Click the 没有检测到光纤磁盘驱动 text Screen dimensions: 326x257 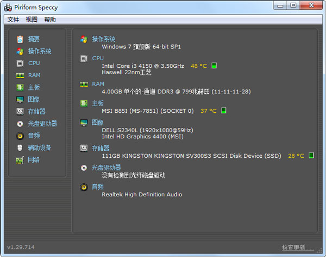click(134, 175)
